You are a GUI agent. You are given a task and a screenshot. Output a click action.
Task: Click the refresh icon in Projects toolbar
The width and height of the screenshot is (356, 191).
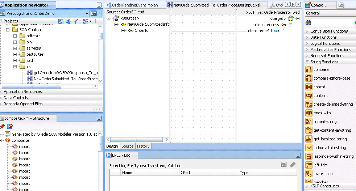click(x=68, y=21)
